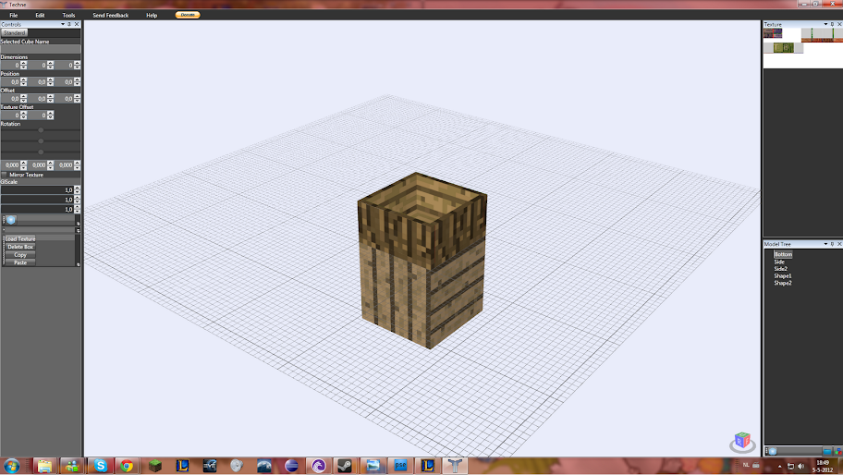Click the Selected Cube Name field
Screen dimensions: 843x475
[41, 49]
